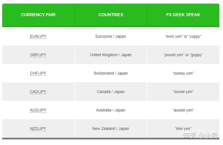Select the Eurozone / Japan cell
Viewport: 223px width, 145px height.
tap(111, 36)
